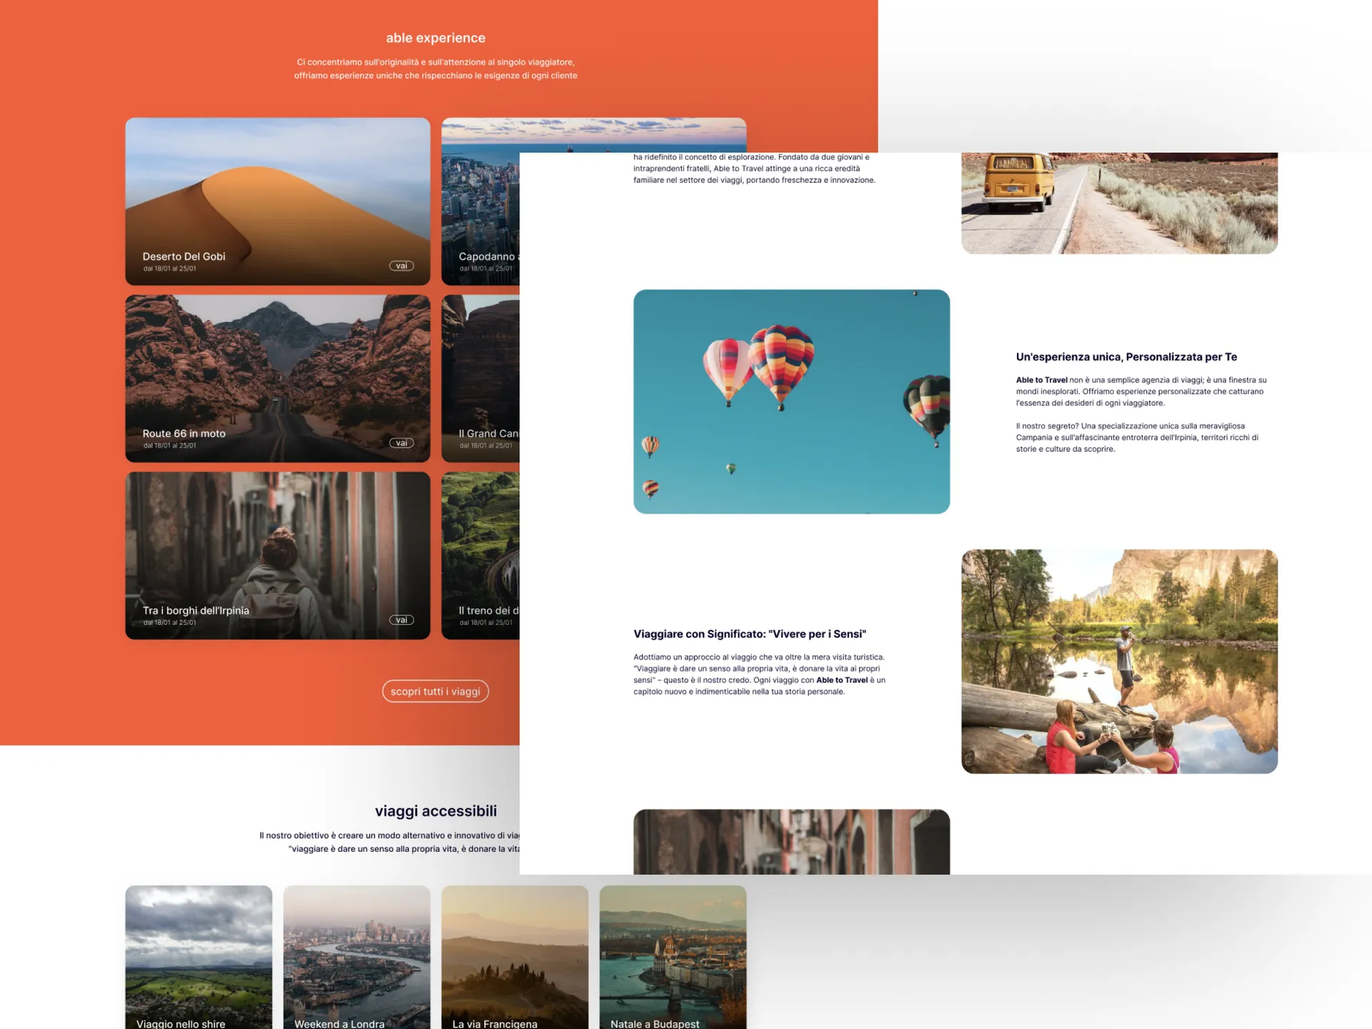Open the Capodanno city skyline card
The image size is (1372, 1029).
pyautogui.click(x=480, y=202)
